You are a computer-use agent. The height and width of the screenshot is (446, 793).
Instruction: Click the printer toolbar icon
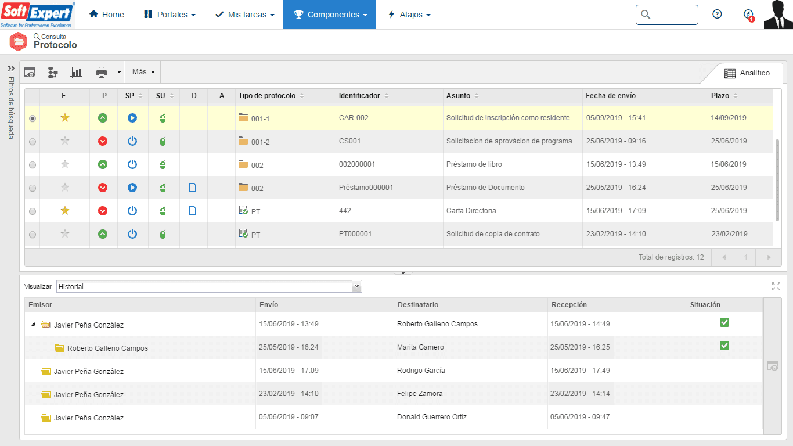102,73
